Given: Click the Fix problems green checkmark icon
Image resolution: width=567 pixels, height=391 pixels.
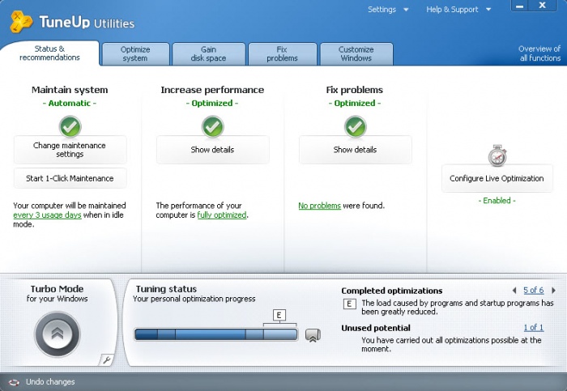Looking at the screenshot, I should pos(355,126).
